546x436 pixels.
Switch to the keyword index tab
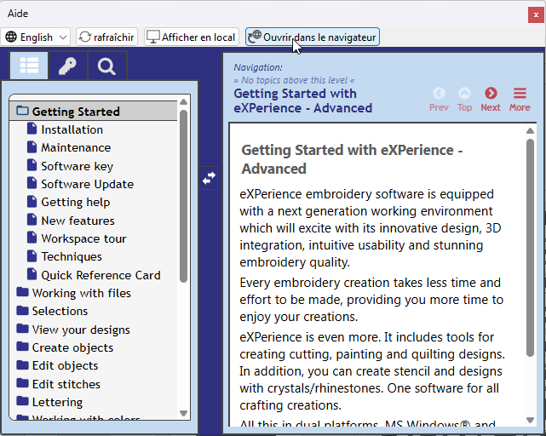point(67,66)
